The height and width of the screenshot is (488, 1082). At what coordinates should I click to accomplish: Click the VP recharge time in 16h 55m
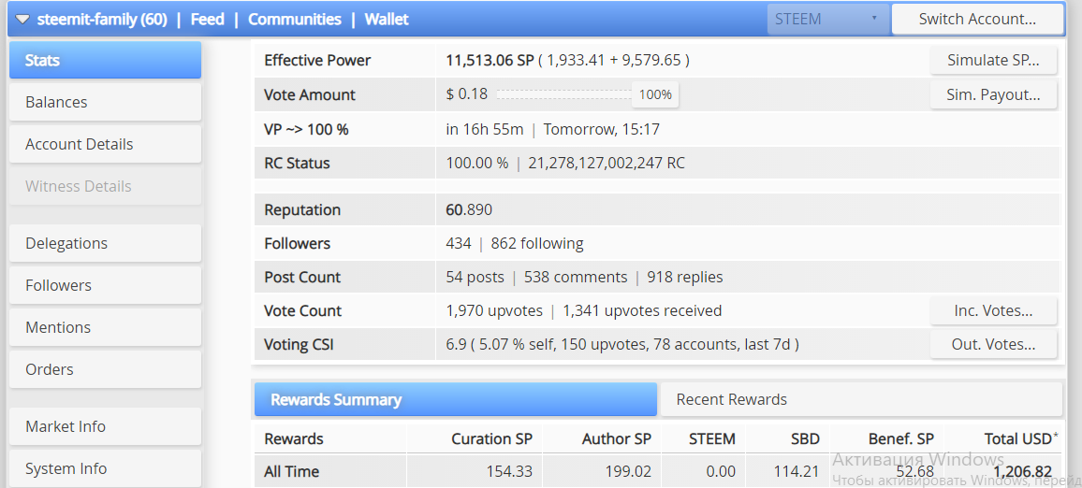(485, 129)
